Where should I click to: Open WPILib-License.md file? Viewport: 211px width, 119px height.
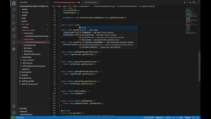tap(34, 84)
